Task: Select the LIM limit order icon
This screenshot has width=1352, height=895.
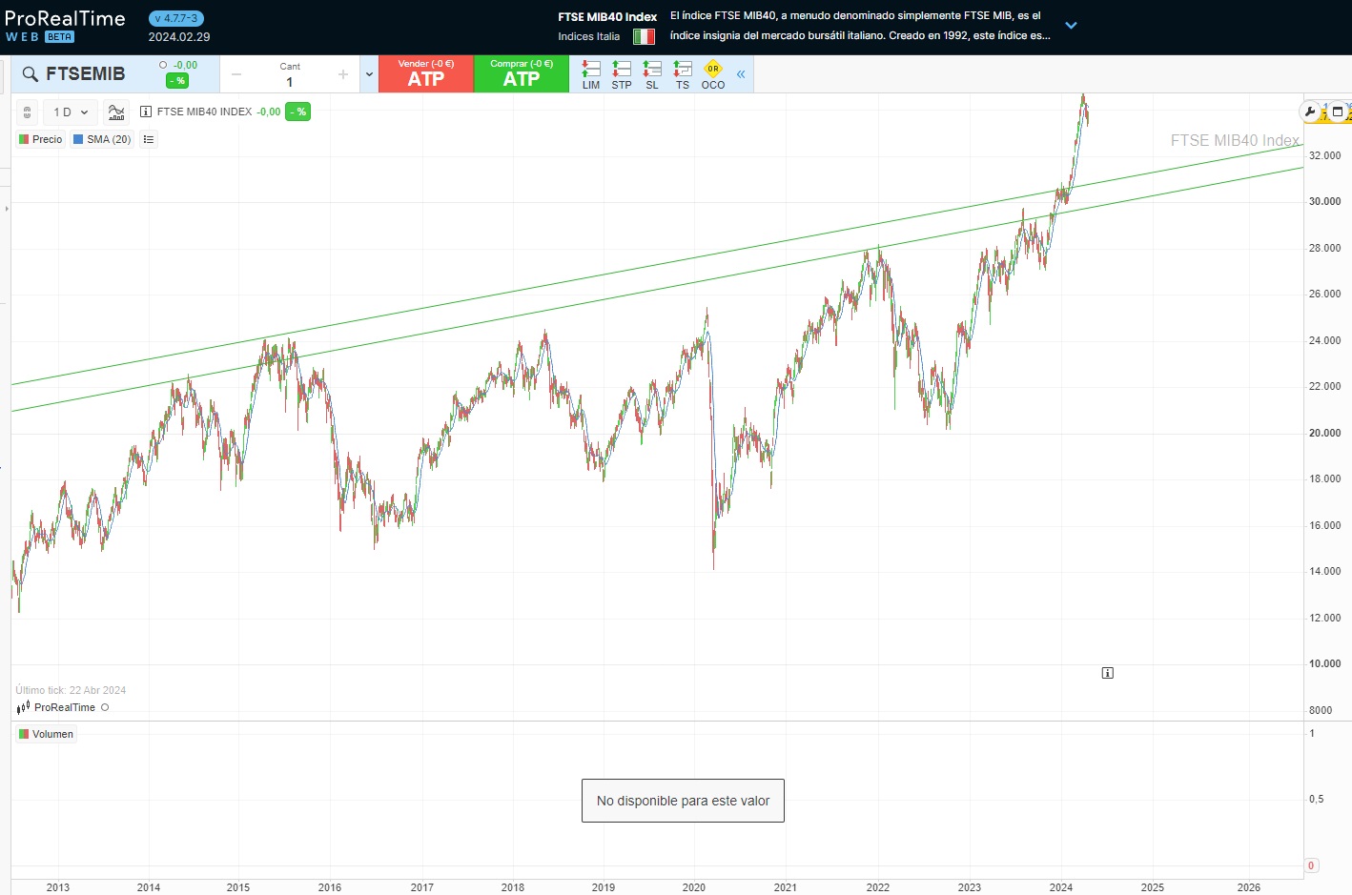Action: coord(590,73)
